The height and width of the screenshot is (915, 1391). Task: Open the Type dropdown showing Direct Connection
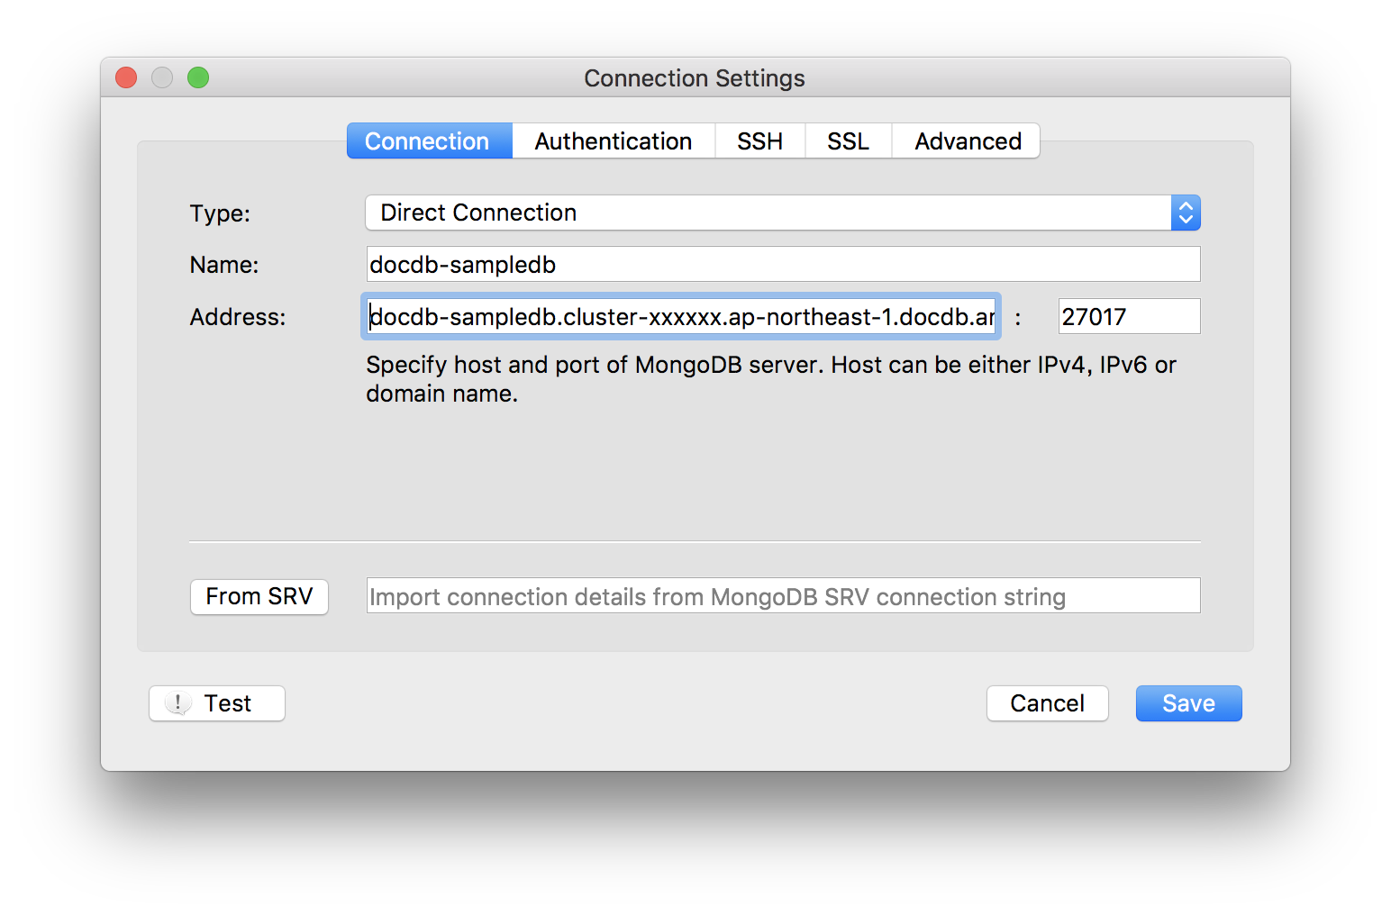(782, 213)
